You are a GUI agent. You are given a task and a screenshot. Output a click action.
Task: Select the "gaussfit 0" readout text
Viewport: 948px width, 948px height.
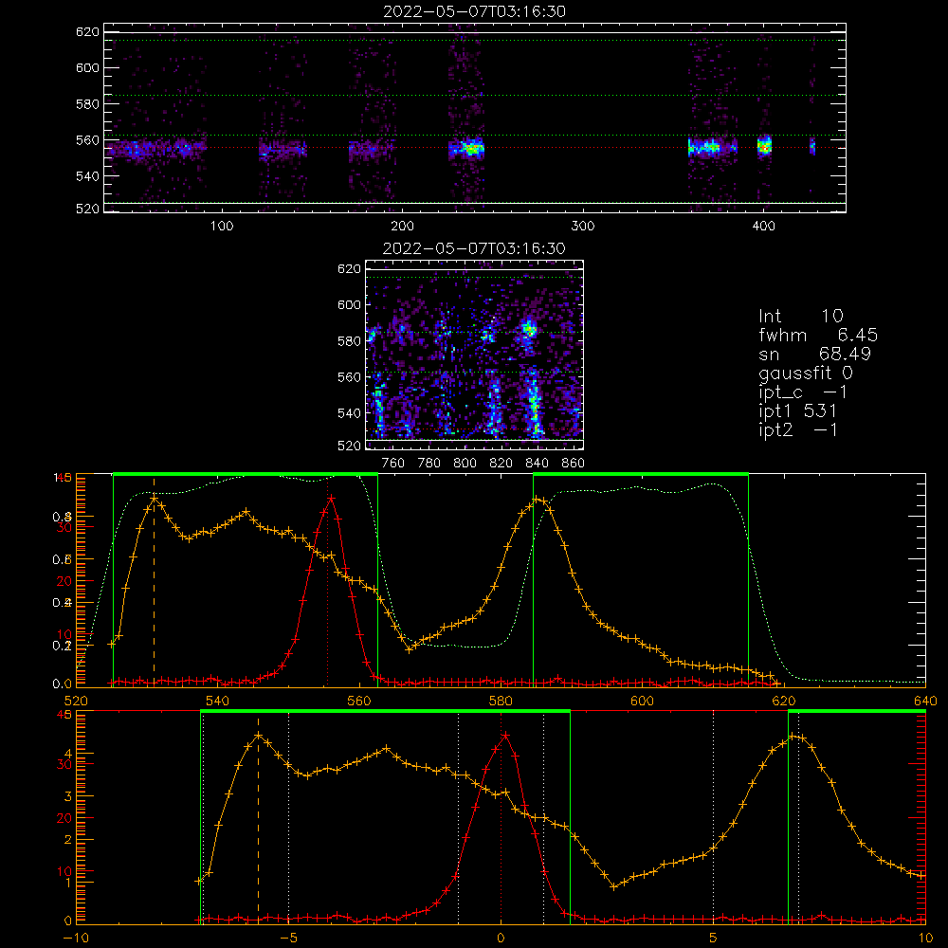(x=805, y=373)
